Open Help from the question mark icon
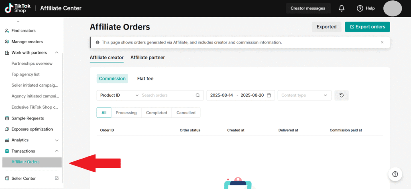Screen dimensions: 411x189 point(360,8)
